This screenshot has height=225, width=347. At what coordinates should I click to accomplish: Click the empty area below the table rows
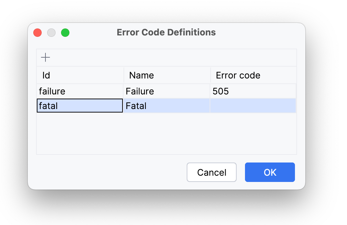[x=167, y=134]
